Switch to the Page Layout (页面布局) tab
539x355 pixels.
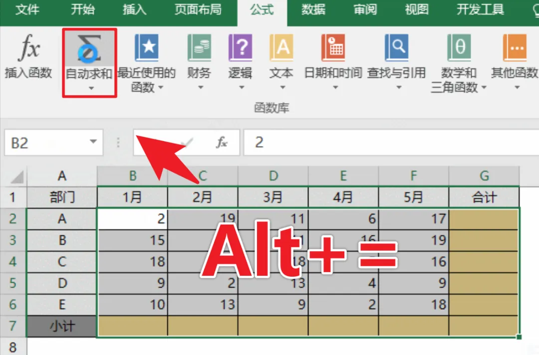click(198, 9)
